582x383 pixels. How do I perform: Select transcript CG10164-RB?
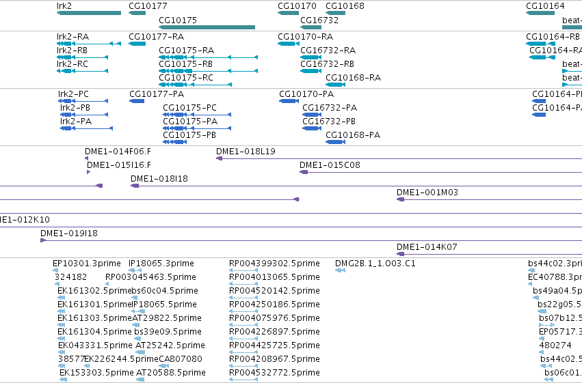coord(541,44)
